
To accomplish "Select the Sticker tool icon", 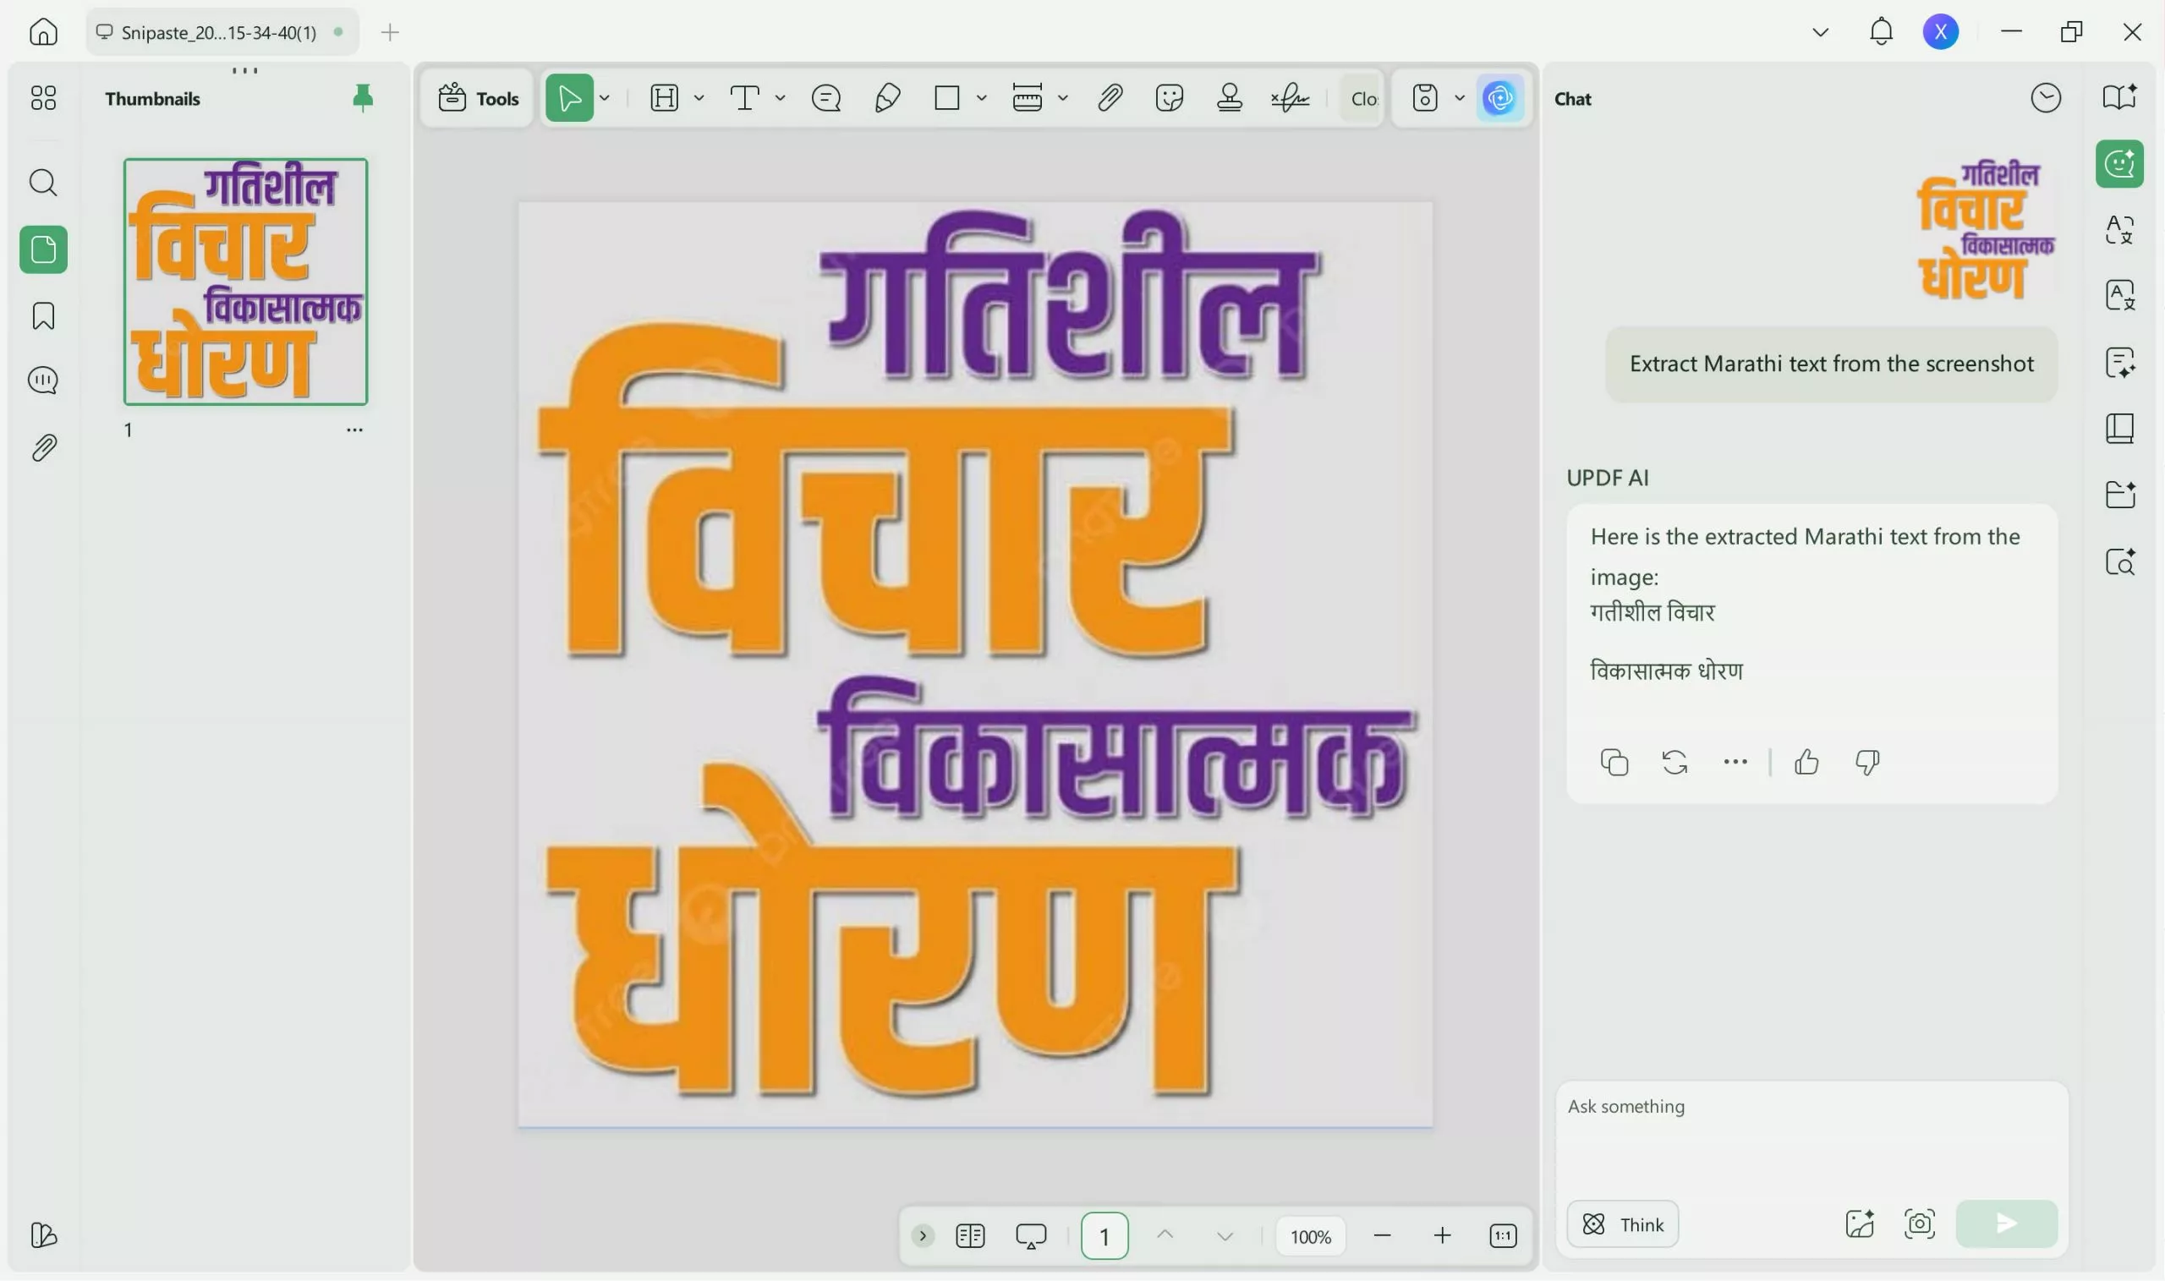I will (1169, 98).
